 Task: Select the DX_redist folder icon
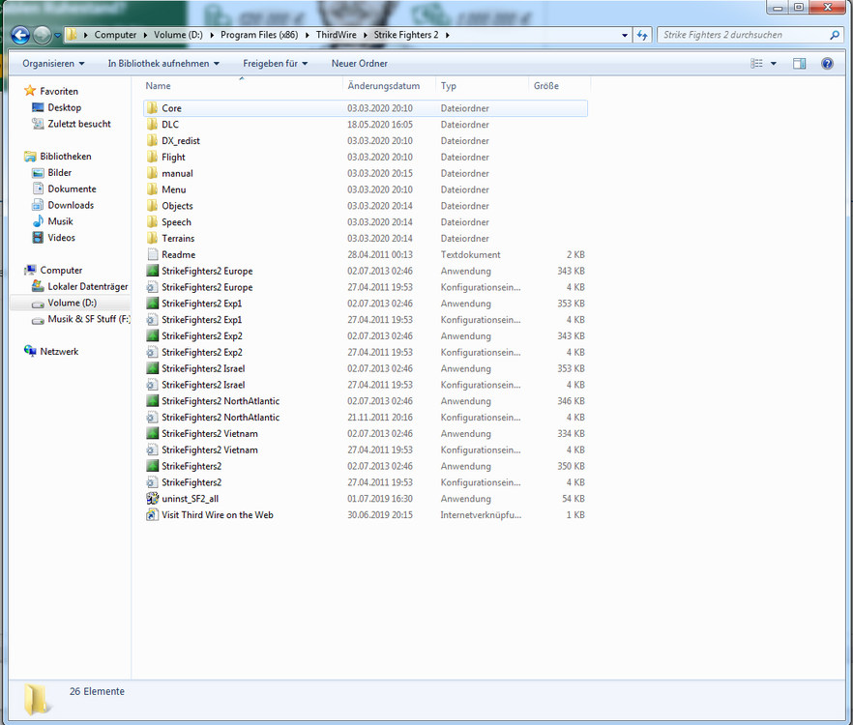click(153, 141)
